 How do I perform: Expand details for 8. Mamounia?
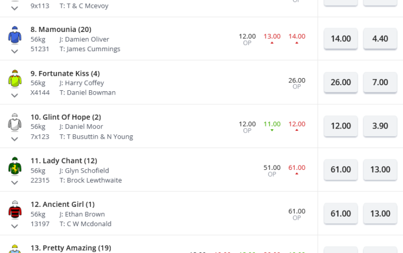15,51
